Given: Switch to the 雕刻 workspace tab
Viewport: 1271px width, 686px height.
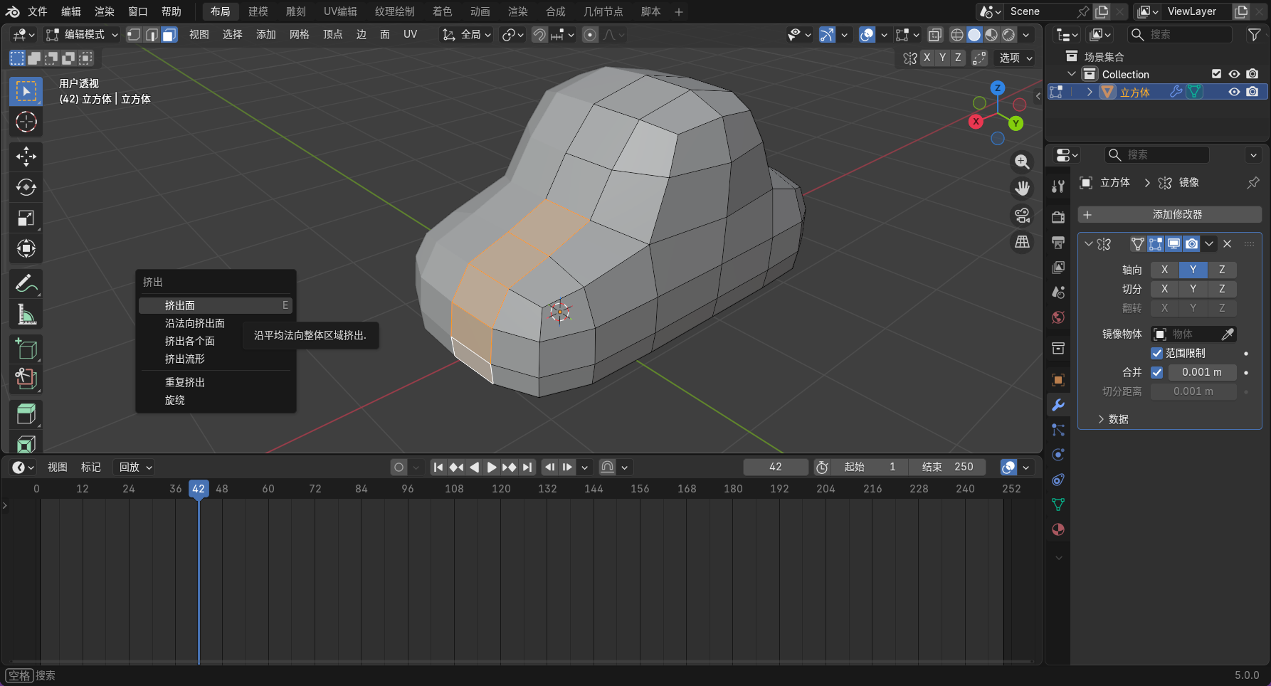Looking at the screenshot, I should tap(295, 11).
